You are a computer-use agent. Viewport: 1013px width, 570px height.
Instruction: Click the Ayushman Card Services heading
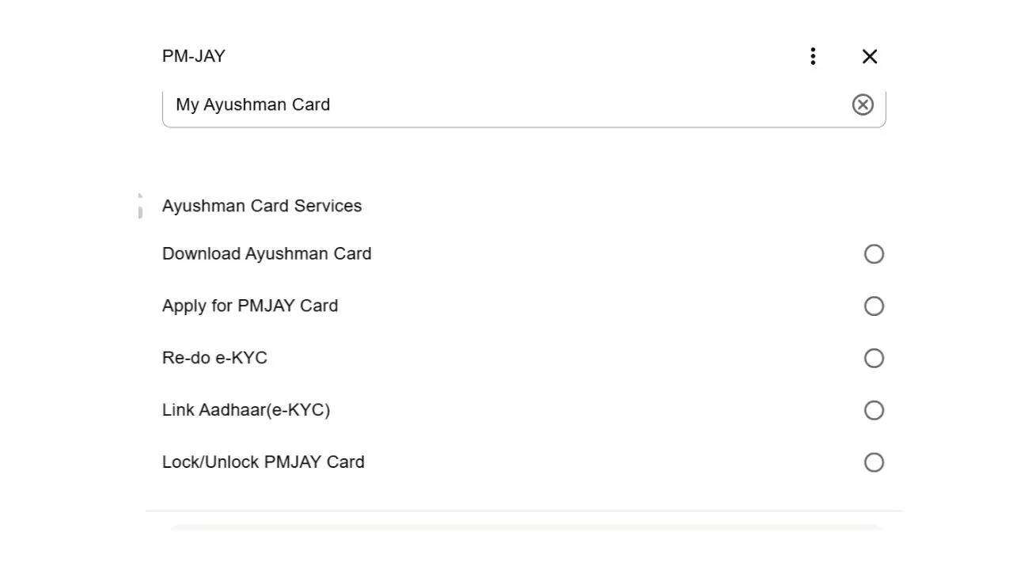(x=262, y=206)
